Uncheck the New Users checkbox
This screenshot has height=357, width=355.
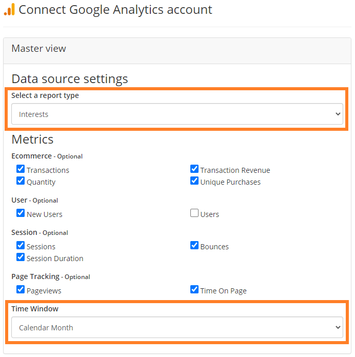21,213
